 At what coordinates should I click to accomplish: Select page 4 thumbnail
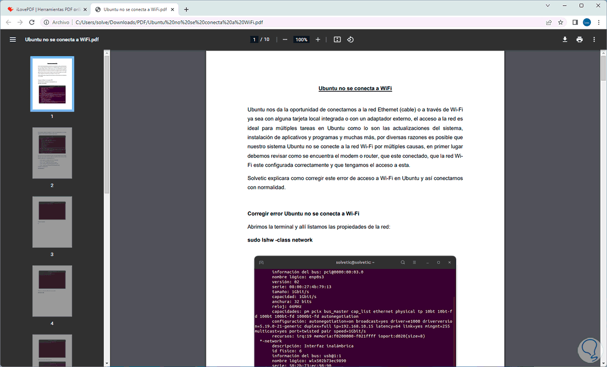[52, 291]
